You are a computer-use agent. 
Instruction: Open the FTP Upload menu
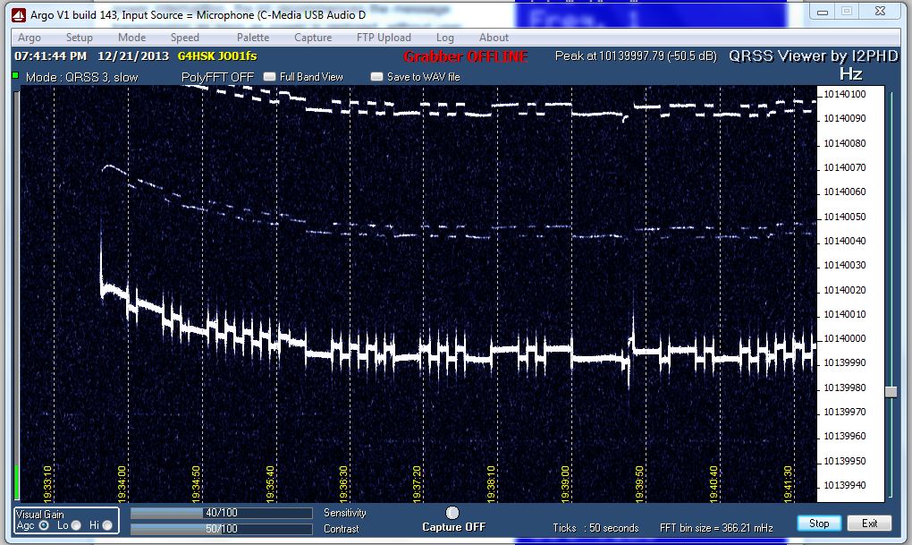(x=384, y=38)
